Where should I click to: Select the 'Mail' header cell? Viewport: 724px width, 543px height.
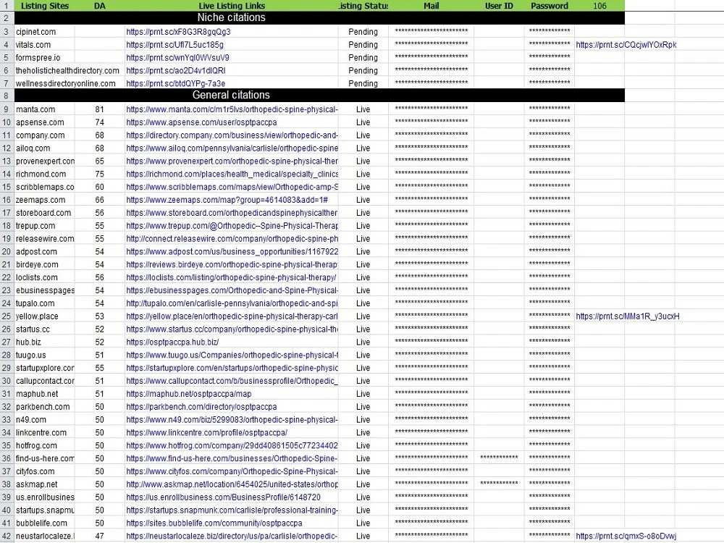click(432, 6)
